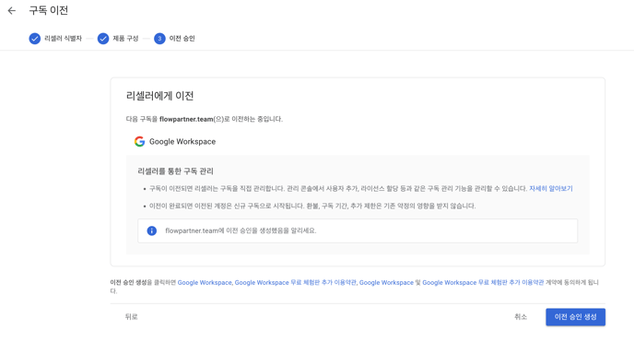Screen dimensions: 634x354
Task: Select the completed 제품 구성 step checkmark
Action: (x=103, y=39)
